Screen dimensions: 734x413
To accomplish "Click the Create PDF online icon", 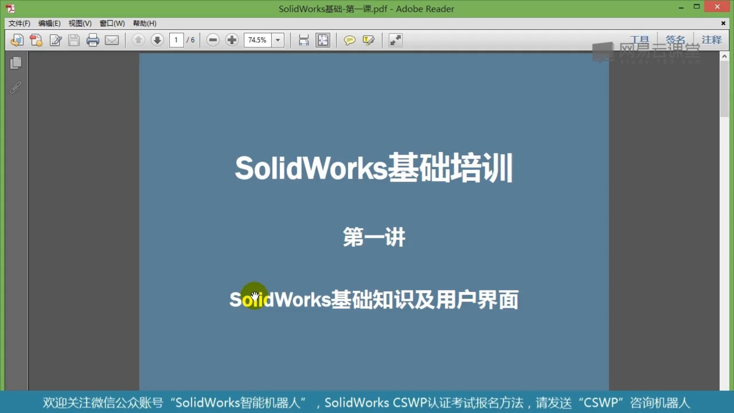I will pos(36,40).
